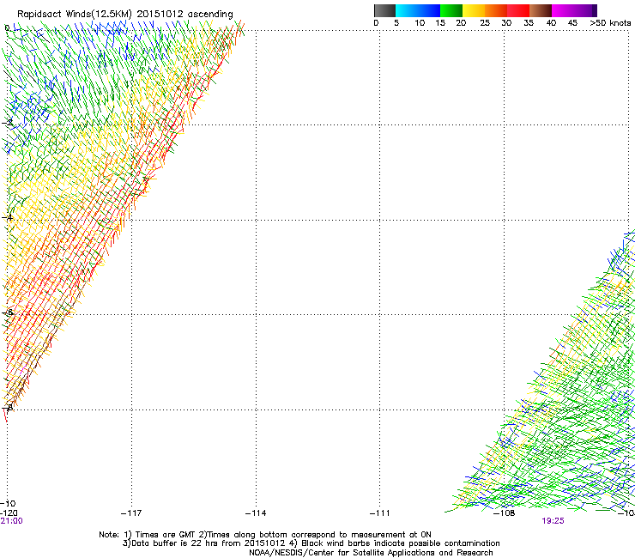
Task: Click the '>50 knots' legend label
Action: tap(610, 23)
